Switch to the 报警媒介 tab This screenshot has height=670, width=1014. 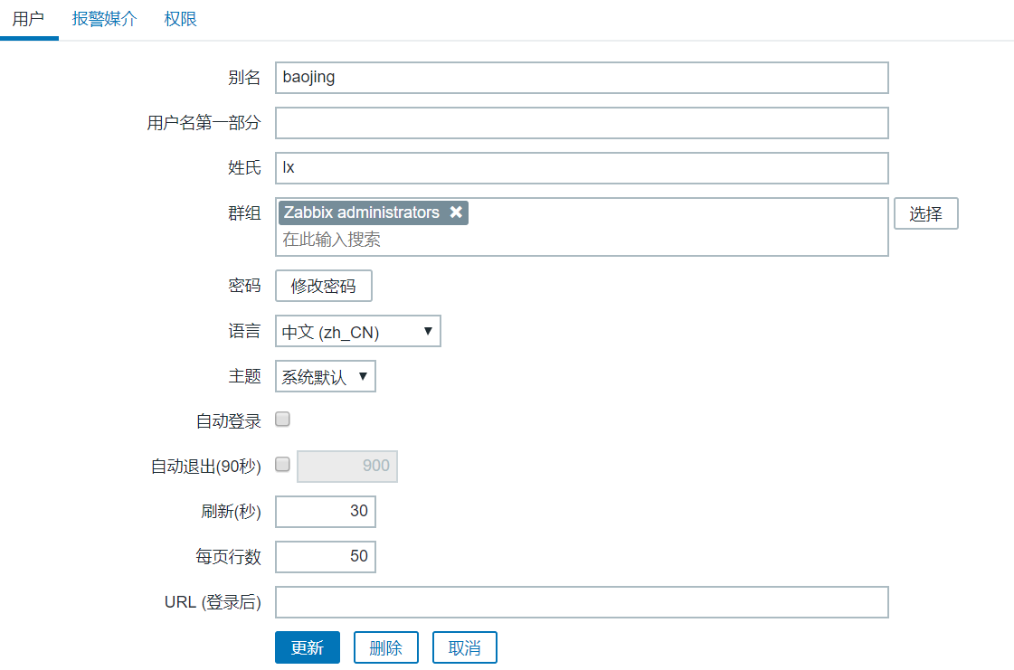pyautogui.click(x=105, y=19)
